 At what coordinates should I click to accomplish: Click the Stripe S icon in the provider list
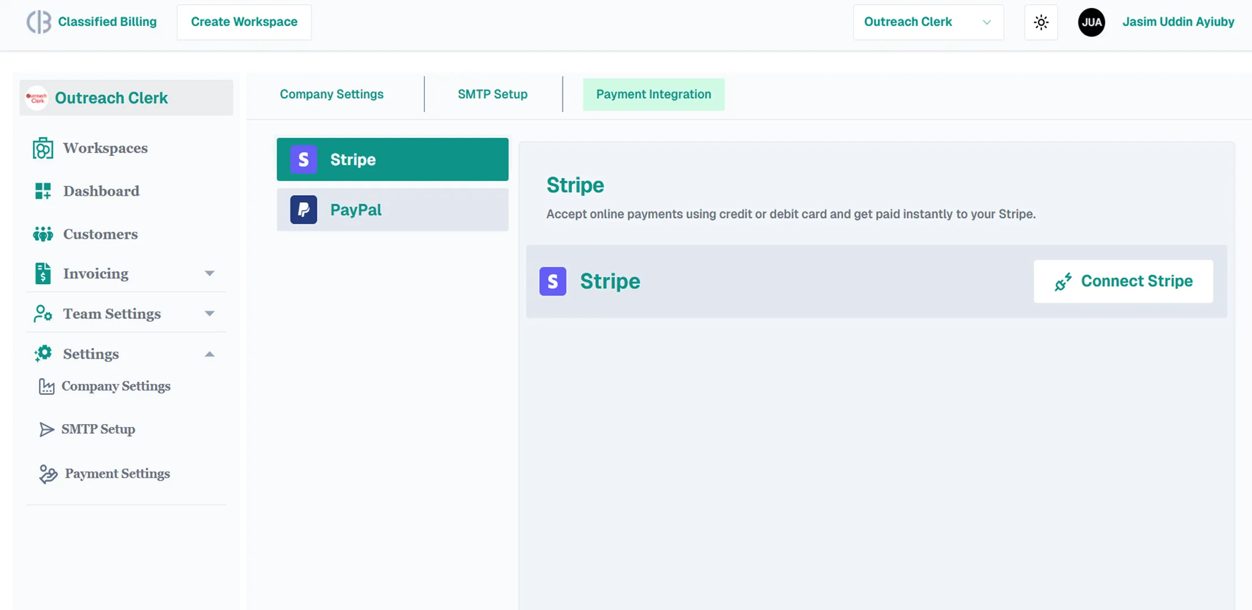tap(304, 159)
